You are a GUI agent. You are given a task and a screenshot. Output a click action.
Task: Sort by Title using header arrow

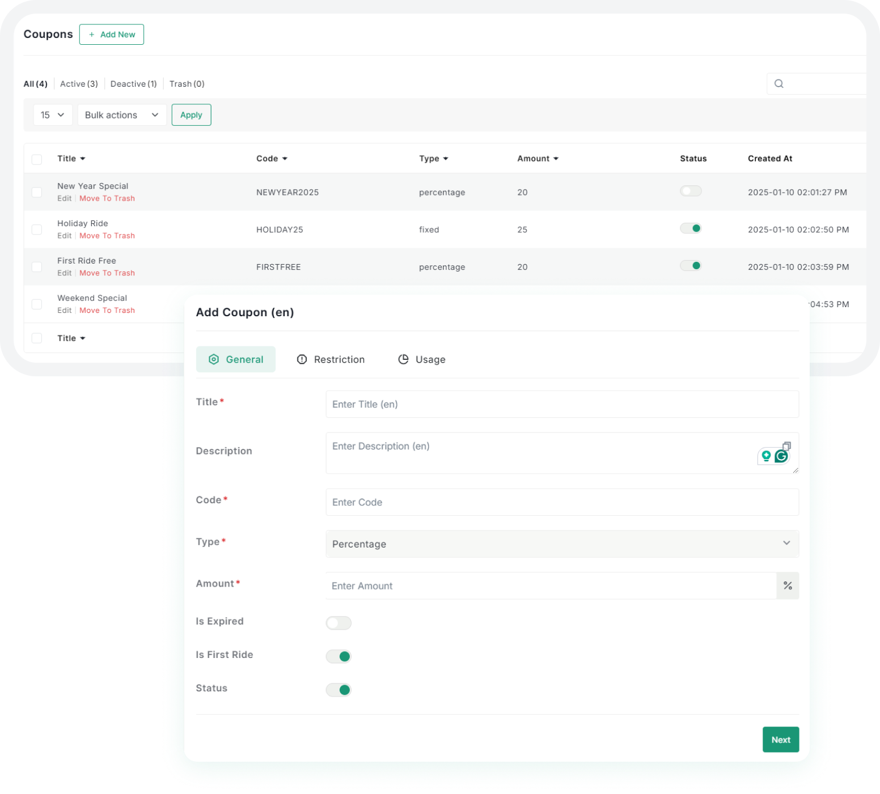[83, 159]
